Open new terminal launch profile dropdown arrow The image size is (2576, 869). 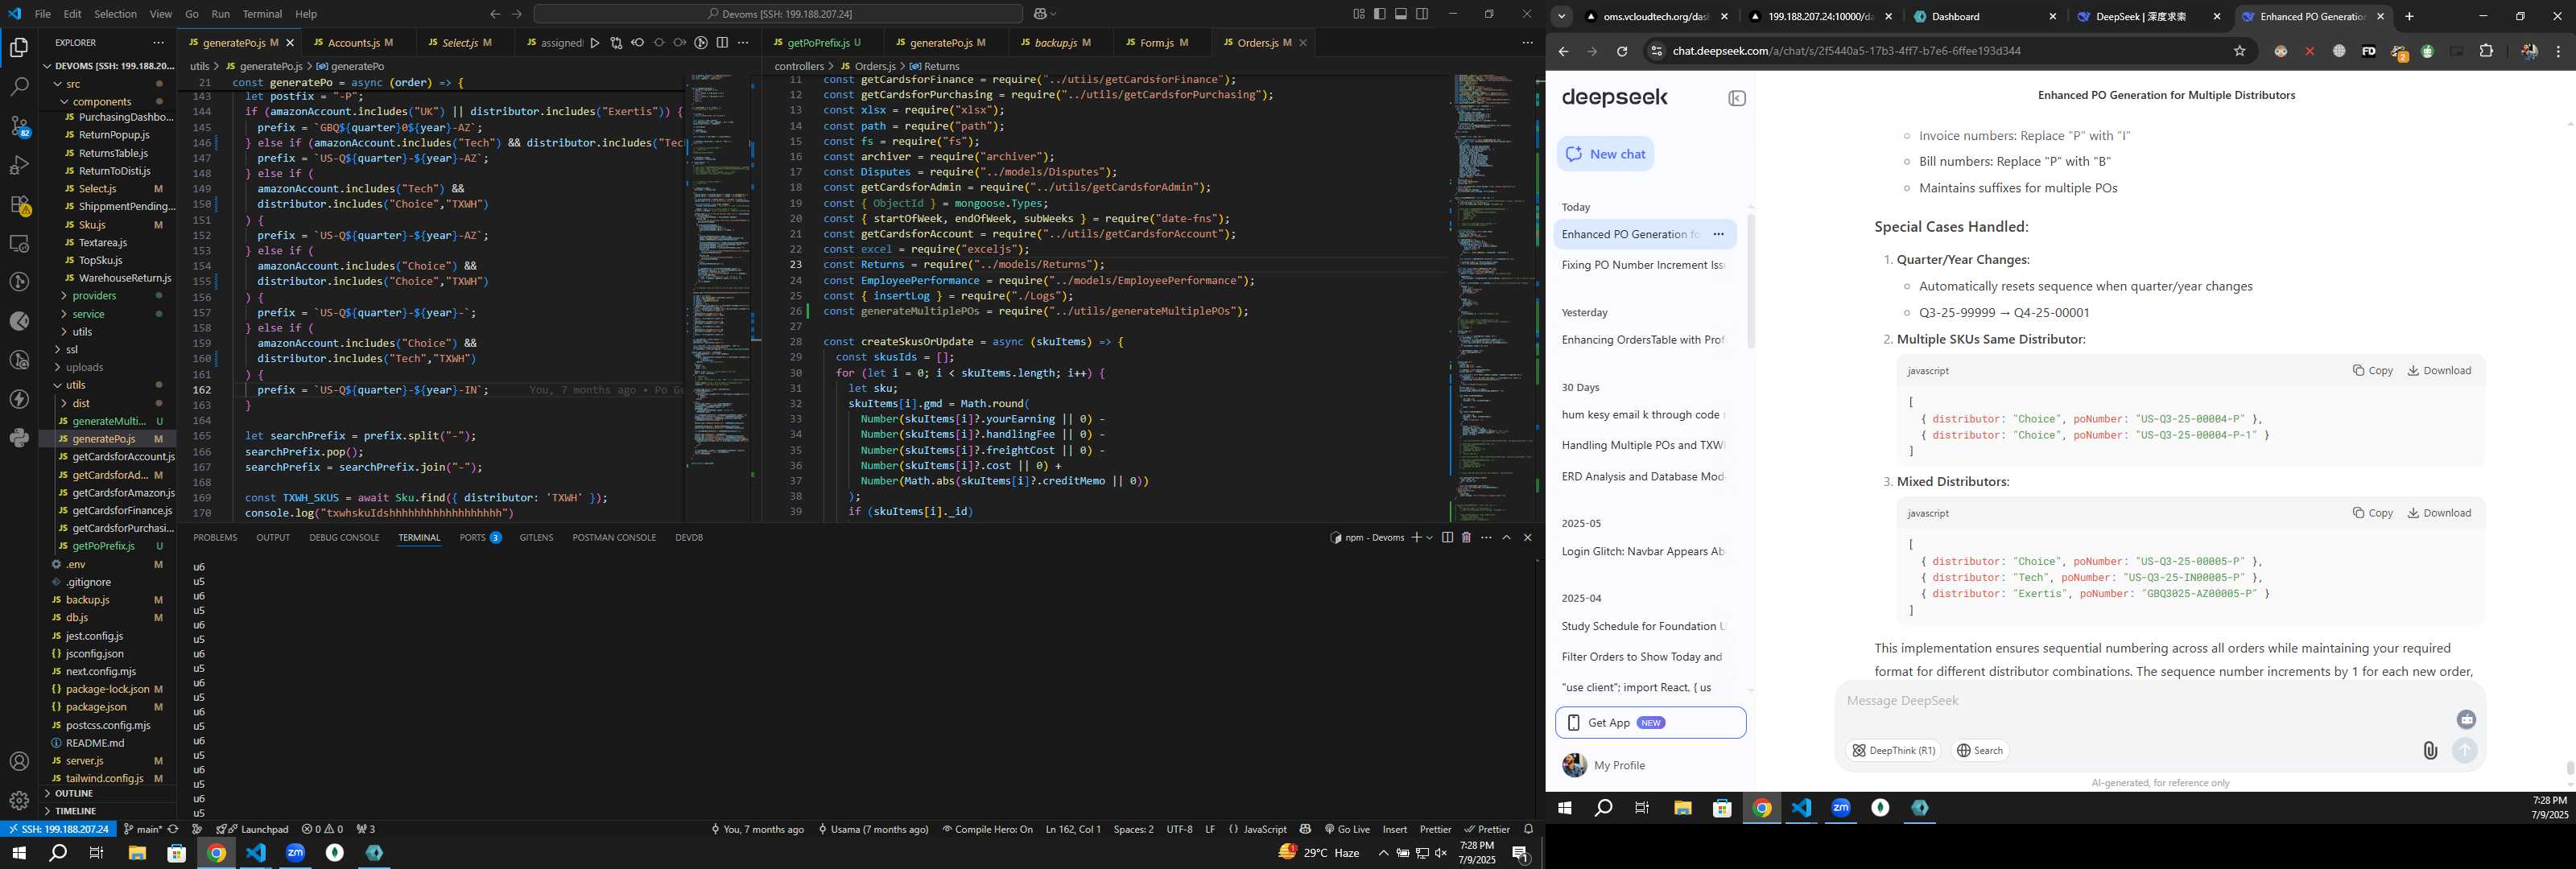pyautogui.click(x=1429, y=538)
